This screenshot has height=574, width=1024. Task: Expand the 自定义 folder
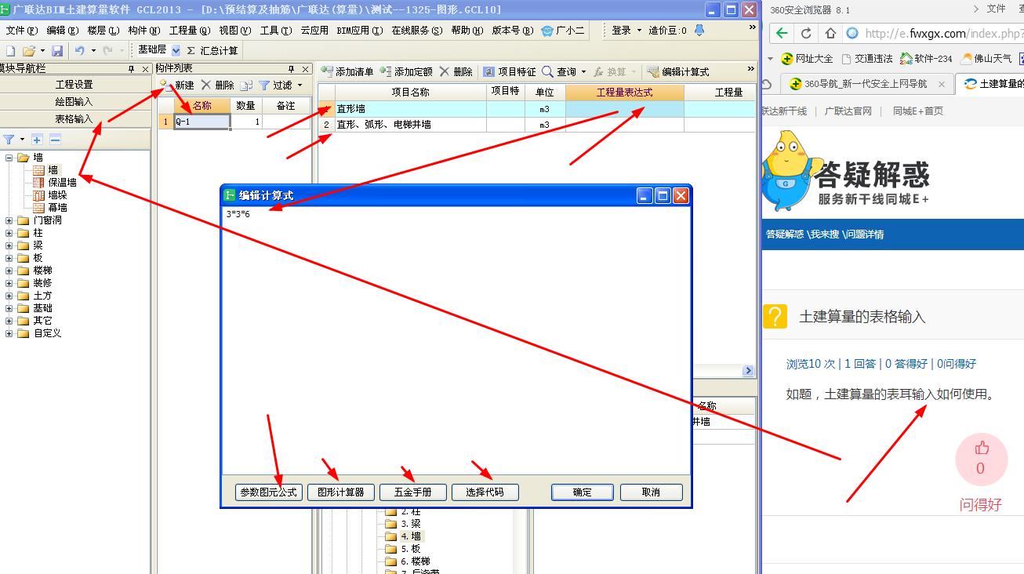pos(9,333)
